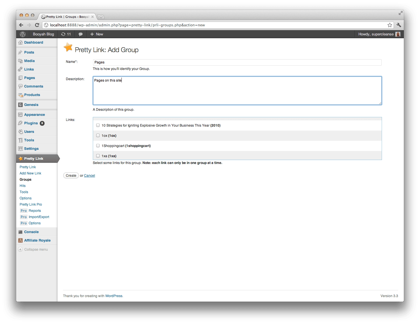Click the Dashboard home icon
Image resolution: width=420 pixels, height=324 pixels.
click(20, 42)
